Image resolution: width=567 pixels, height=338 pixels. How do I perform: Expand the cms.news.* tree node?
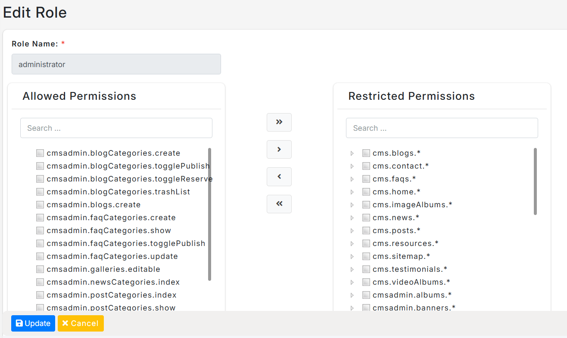pos(352,218)
